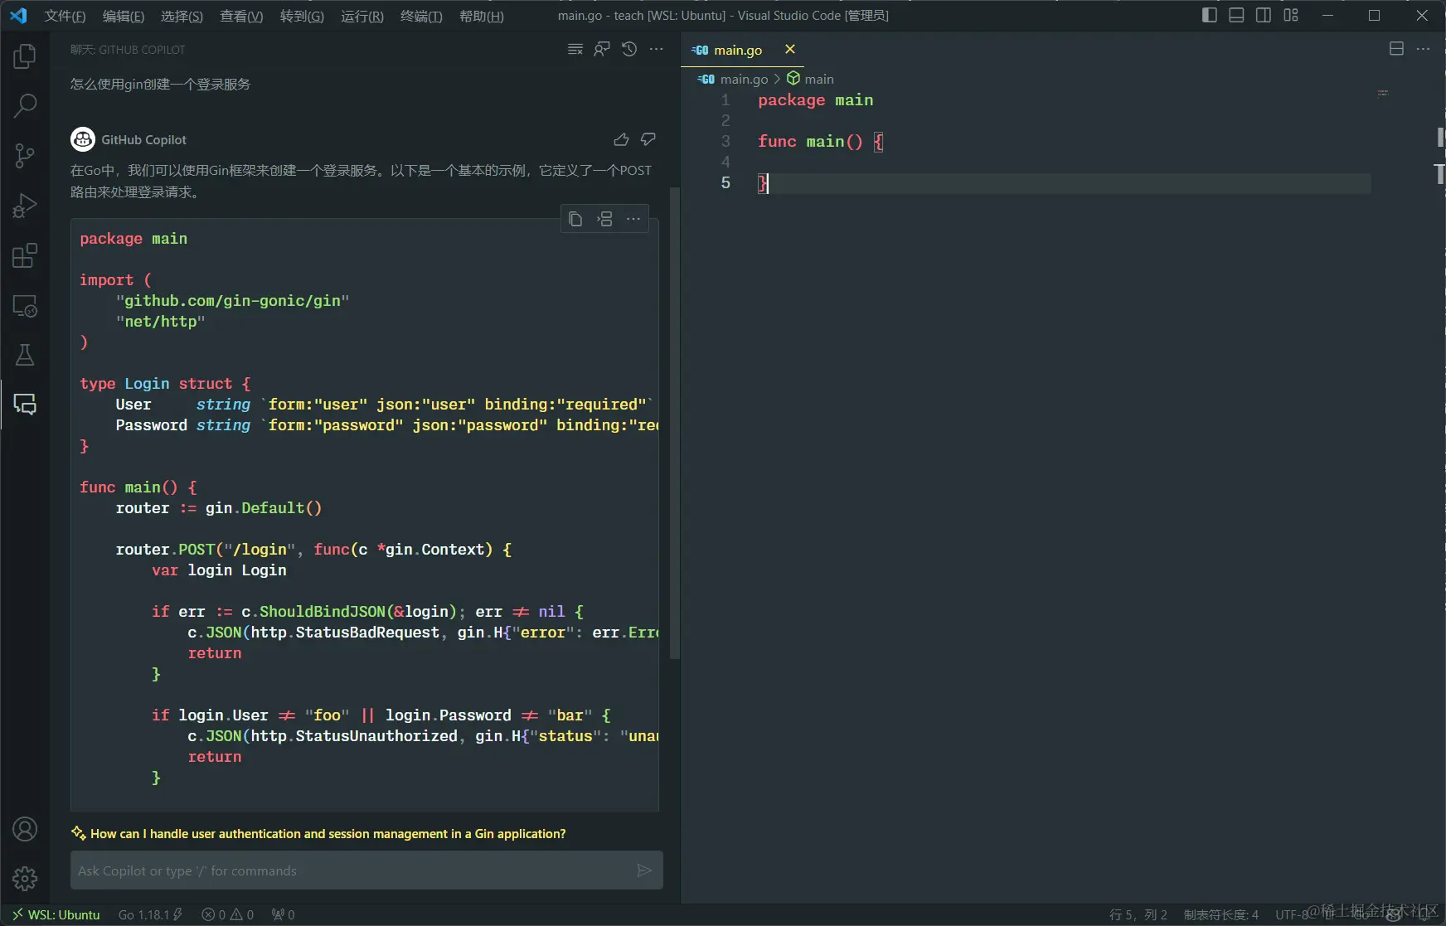Image resolution: width=1446 pixels, height=926 pixels.
Task: Open the 转到(G) menu
Action: (302, 16)
